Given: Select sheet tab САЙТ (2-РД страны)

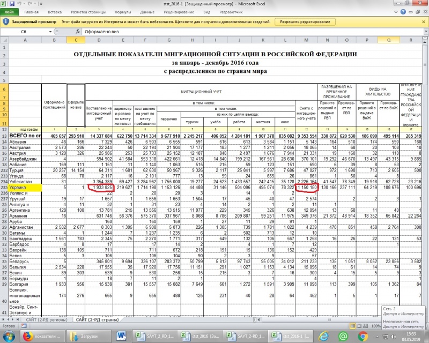Looking at the screenshot, I should pyautogui.click(x=97, y=319).
